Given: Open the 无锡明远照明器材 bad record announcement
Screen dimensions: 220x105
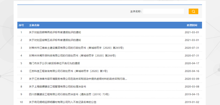Looking at the screenshot, I should tap(63, 102).
